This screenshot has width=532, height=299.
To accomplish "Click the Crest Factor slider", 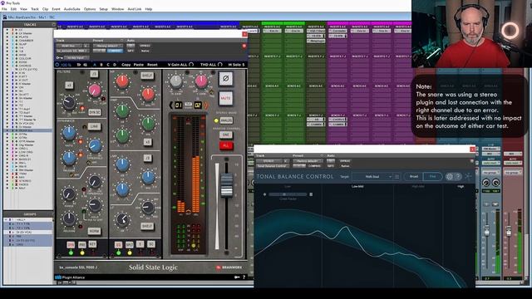I will click(288, 194).
